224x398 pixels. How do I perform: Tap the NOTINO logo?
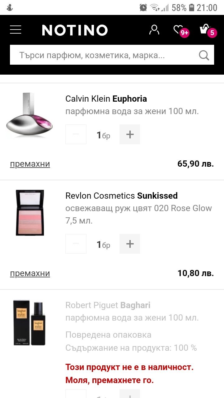[x=75, y=30]
